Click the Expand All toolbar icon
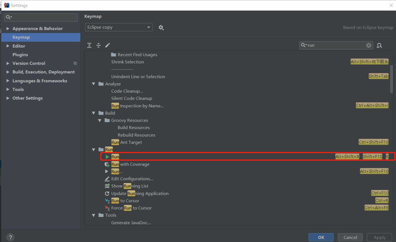The image size is (396, 242). (x=89, y=45)
